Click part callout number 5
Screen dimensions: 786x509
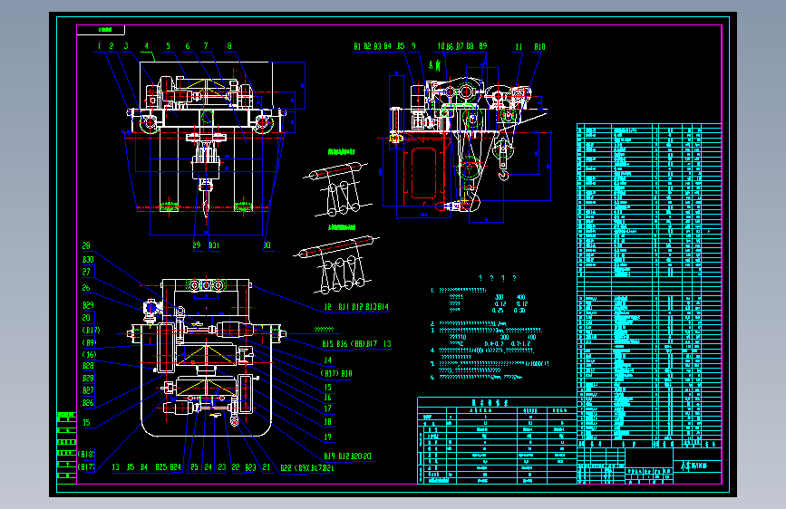168,46
